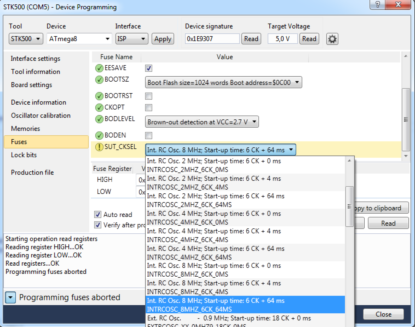Open the Interface ISP dropdown
Viewport: 415px width, 327px height.
tap(132, 39)
